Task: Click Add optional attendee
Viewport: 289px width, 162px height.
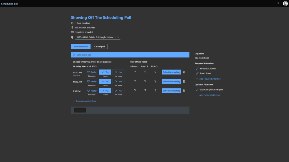Action: click(x=210, y=95)
